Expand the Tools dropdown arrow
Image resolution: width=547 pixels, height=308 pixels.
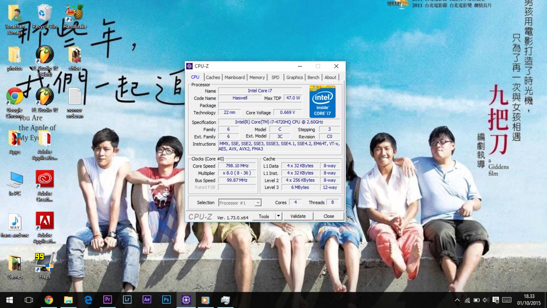pyautogui.click(x=278, y=216)
